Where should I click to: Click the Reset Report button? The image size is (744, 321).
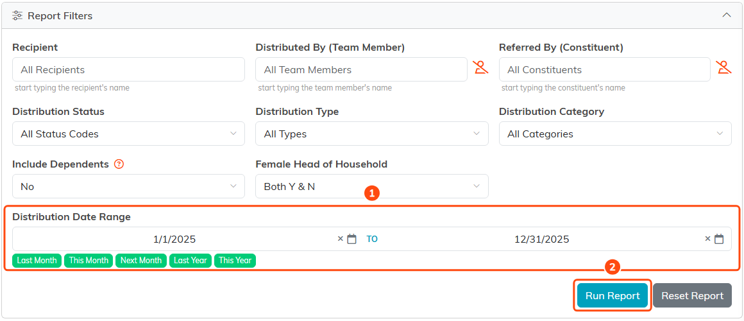[692, 295]
